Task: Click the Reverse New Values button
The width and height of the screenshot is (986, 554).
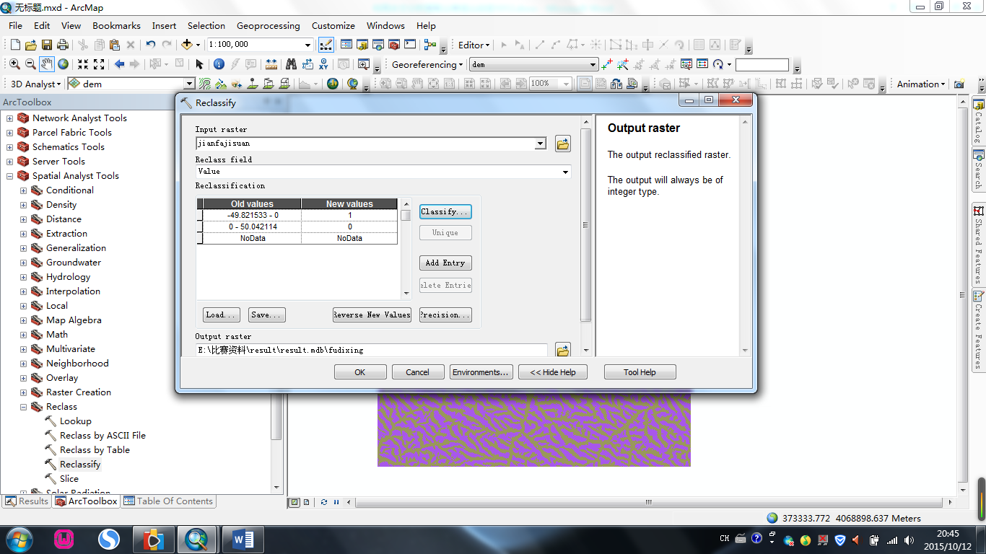Action: tap(372, 315)
